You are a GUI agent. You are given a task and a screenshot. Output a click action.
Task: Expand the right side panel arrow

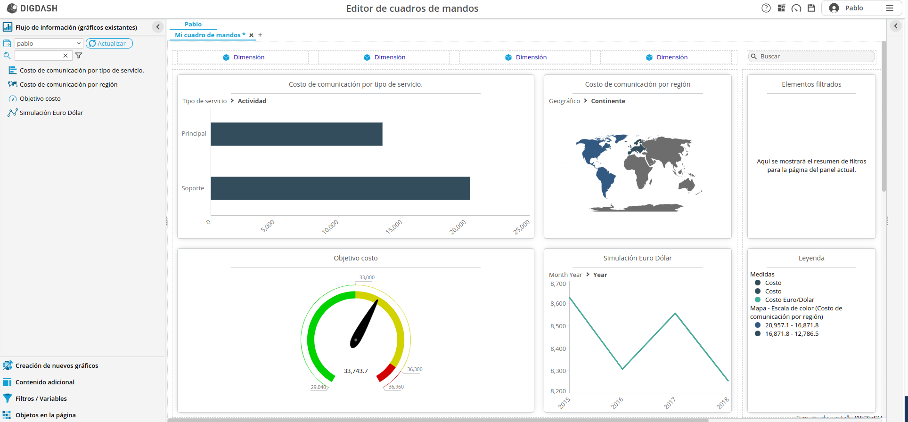(x=896, y=26)
